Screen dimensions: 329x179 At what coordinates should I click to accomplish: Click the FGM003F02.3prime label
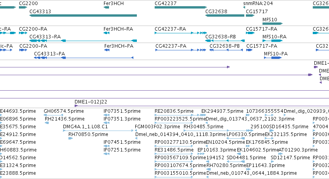[158, 127]
